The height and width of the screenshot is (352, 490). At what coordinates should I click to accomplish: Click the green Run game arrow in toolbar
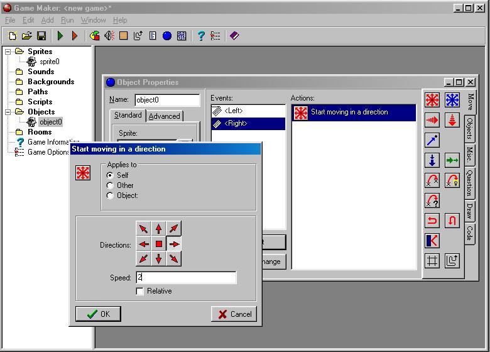click(x=60, y=36)
